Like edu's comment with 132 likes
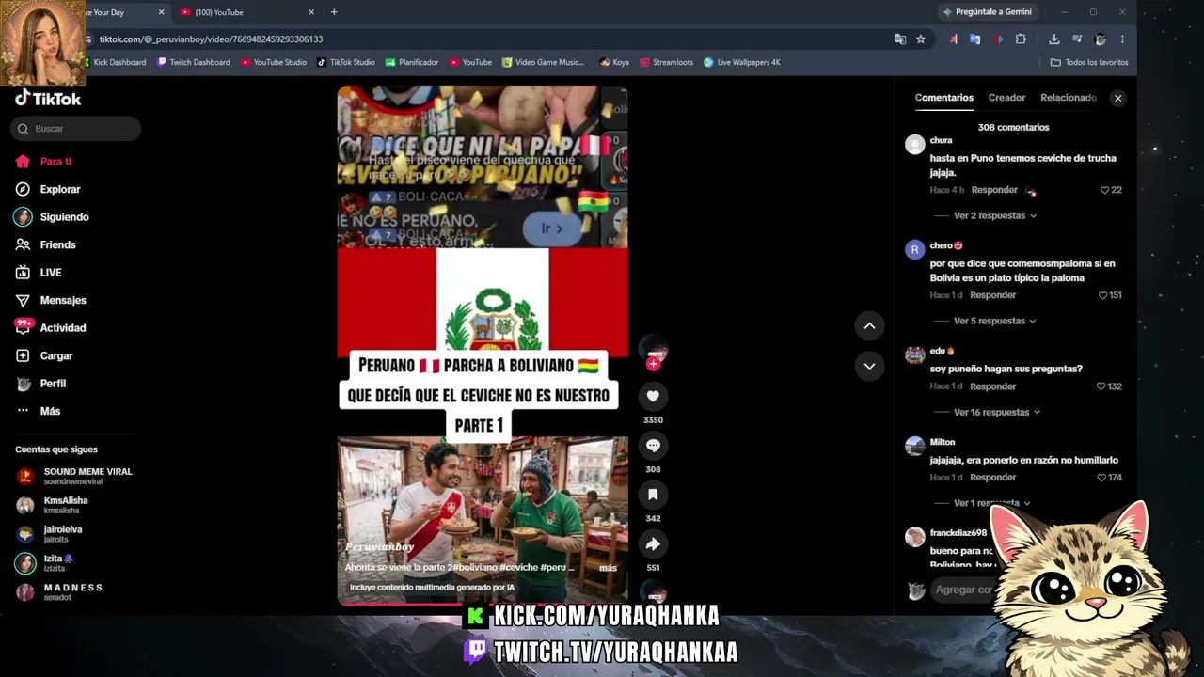The image size is (1204, 677). click(x=1102, y=386)
